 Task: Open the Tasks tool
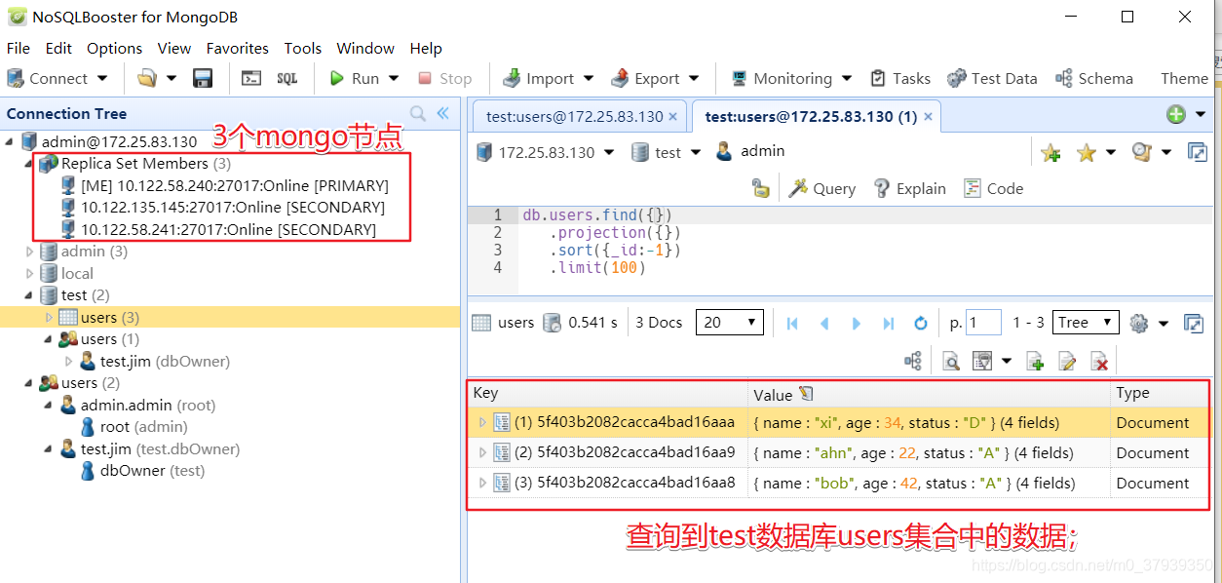click(899, 78)
